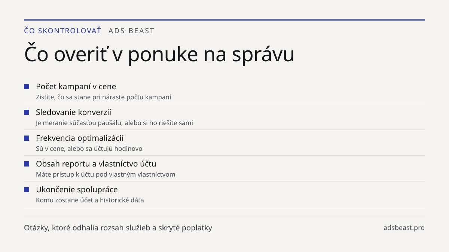The height and width of the screenshot is (252, 449).
Task: Click blue square bullet beside 'Ukončenie spolupráce'
Action: pyautogui.click(x=27, y=190)
